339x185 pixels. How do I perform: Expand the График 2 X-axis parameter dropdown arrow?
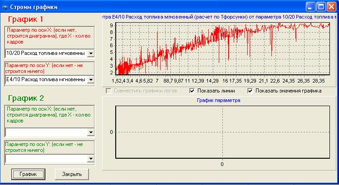click(90, 132)
